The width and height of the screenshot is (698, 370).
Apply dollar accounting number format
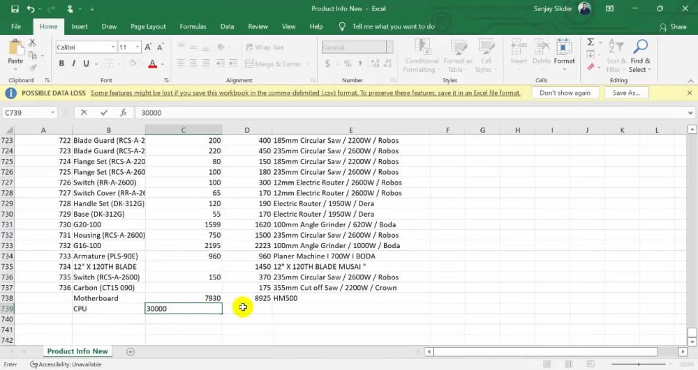(327, 64)
